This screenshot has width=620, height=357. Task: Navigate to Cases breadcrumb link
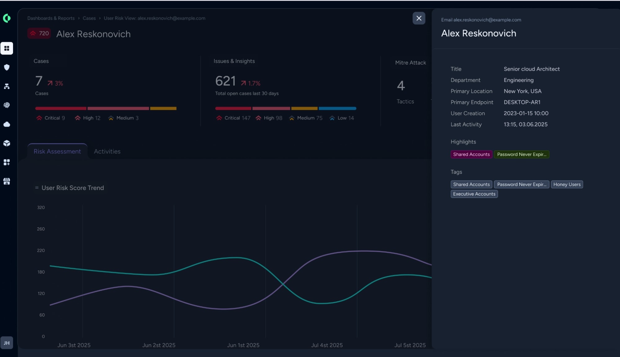(89, 18)
